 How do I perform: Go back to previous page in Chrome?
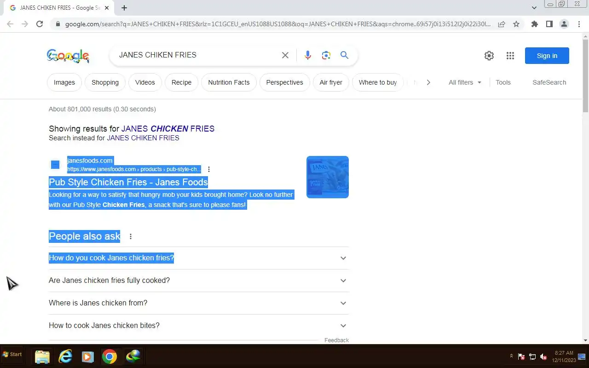10,24
